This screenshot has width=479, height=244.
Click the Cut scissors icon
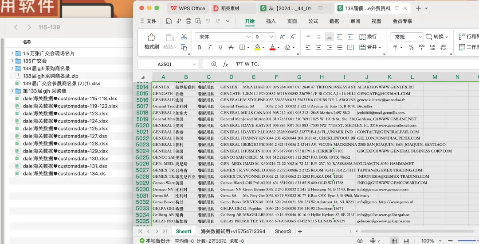(184, 37)
